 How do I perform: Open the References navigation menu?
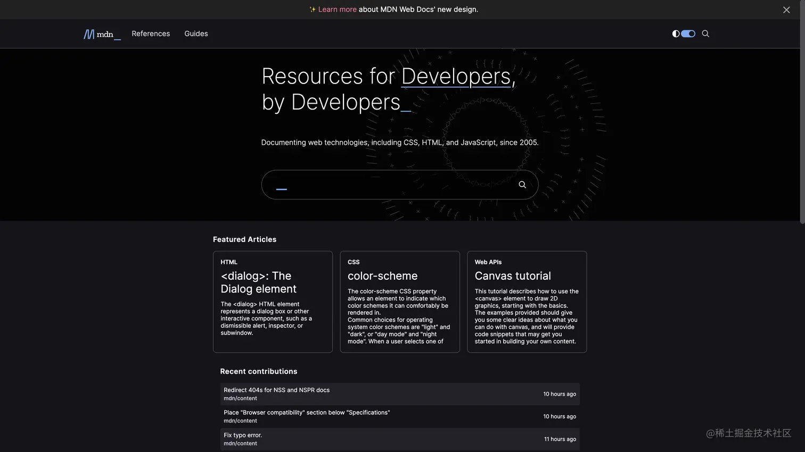click(151, 34)
